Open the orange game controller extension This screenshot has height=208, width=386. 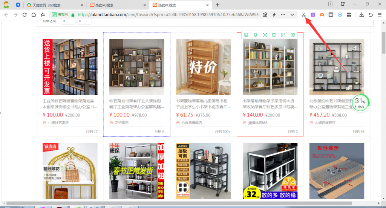[322, 15]
